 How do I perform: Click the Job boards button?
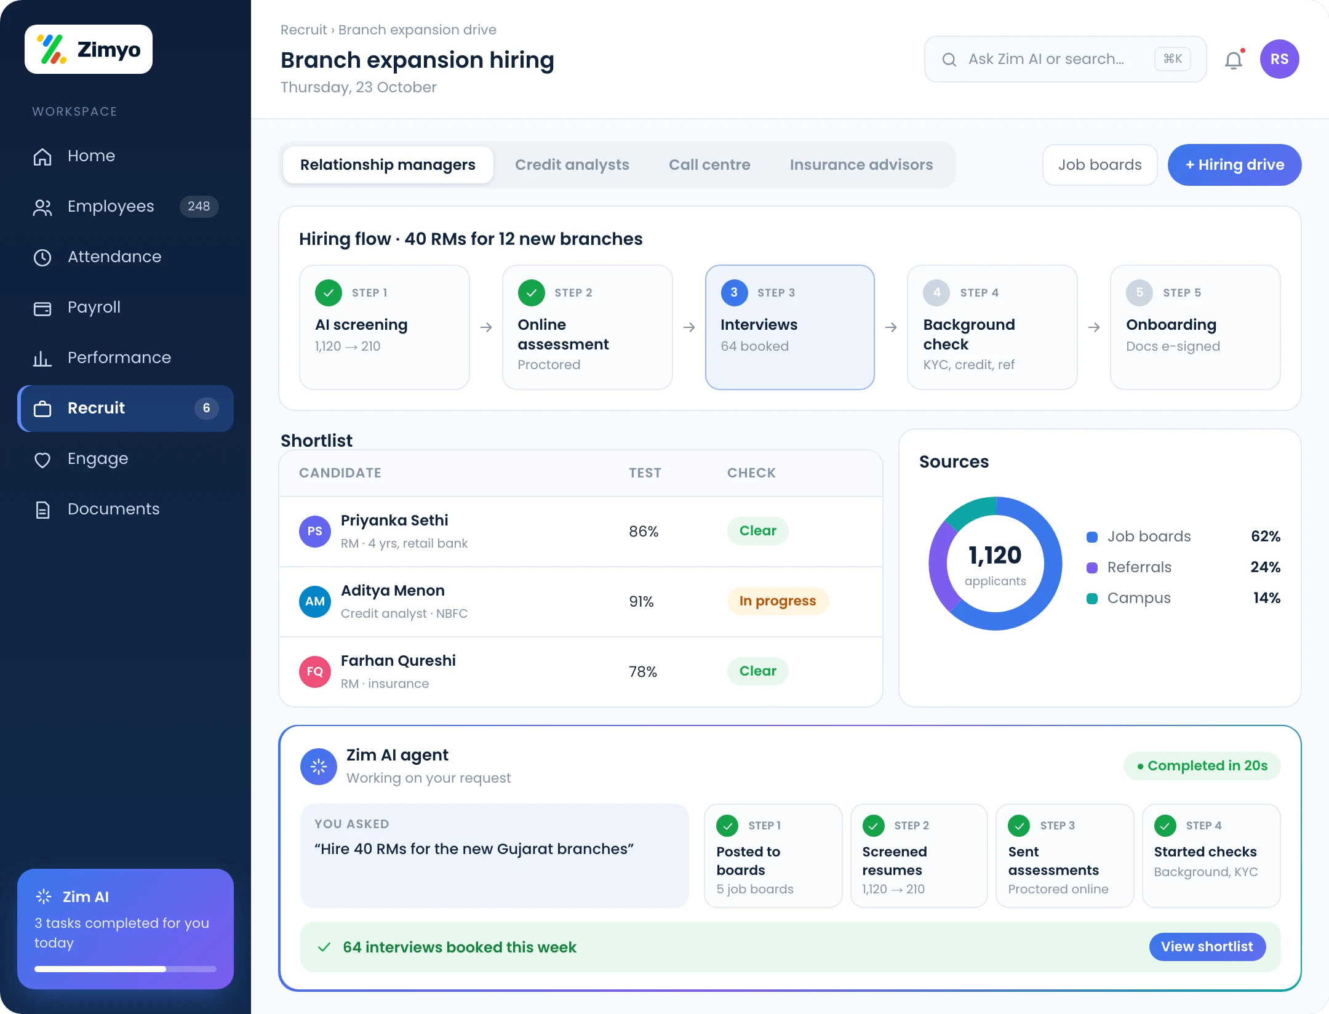pyautogui.click(x=1100, y=165)
